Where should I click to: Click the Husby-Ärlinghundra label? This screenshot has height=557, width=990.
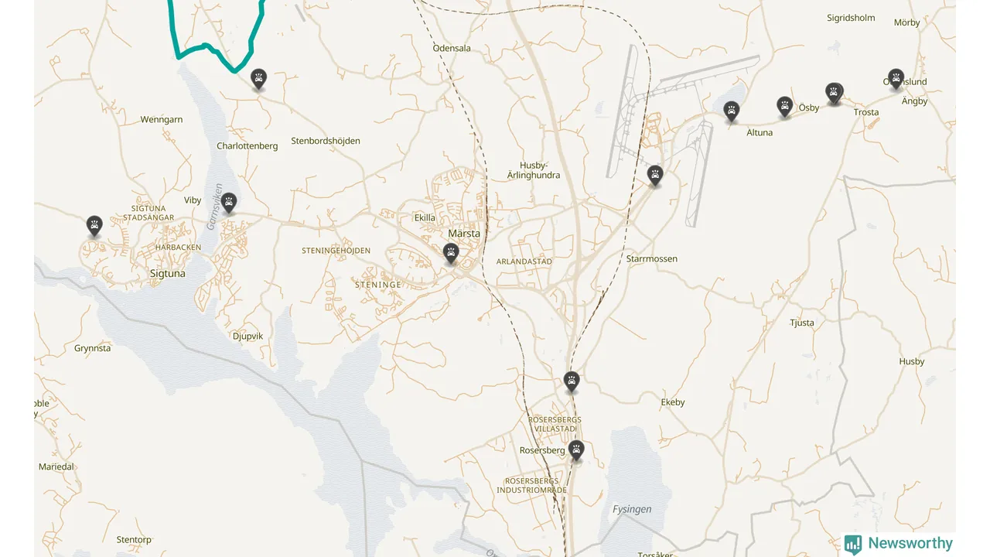tap(534, 170)
